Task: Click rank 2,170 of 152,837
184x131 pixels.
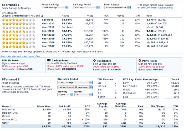Action: tap(156, 20)
